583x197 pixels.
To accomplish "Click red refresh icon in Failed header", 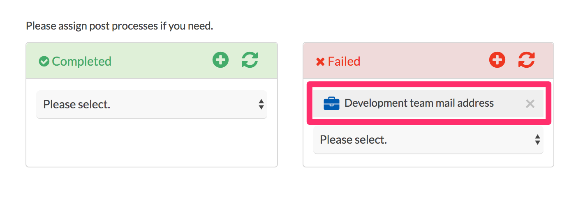I will tap(526, 60).
